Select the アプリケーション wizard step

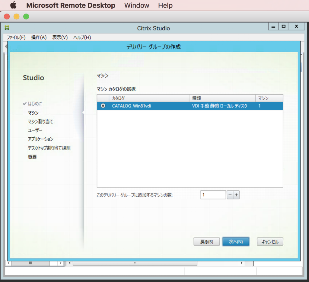[x=40, y=139]
